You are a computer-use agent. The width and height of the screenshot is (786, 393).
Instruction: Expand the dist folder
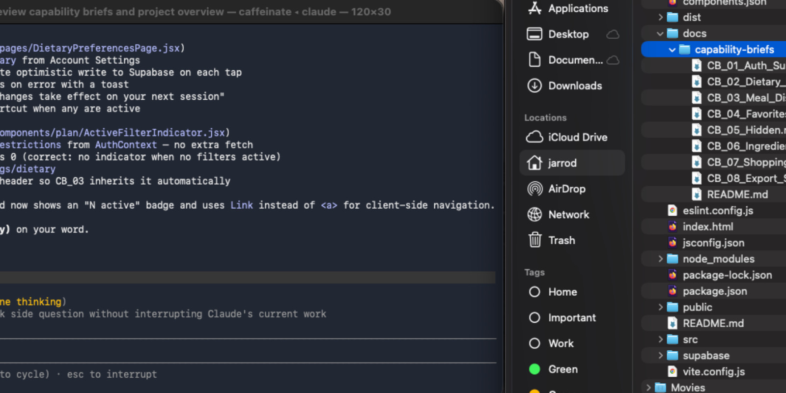pyautogui.click(x=660, y=17)
